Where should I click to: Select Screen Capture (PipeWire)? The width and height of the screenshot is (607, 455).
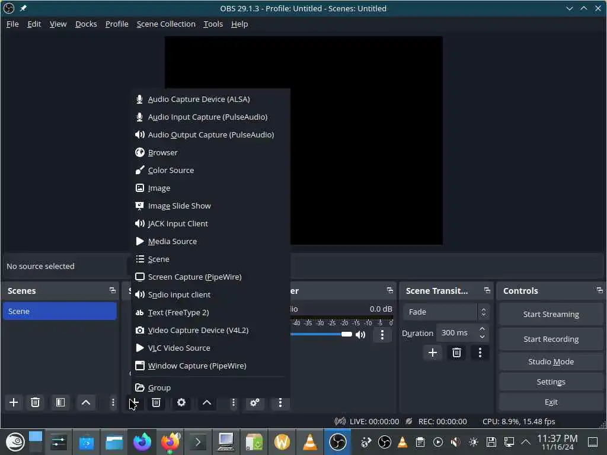[x=210, y=277]
